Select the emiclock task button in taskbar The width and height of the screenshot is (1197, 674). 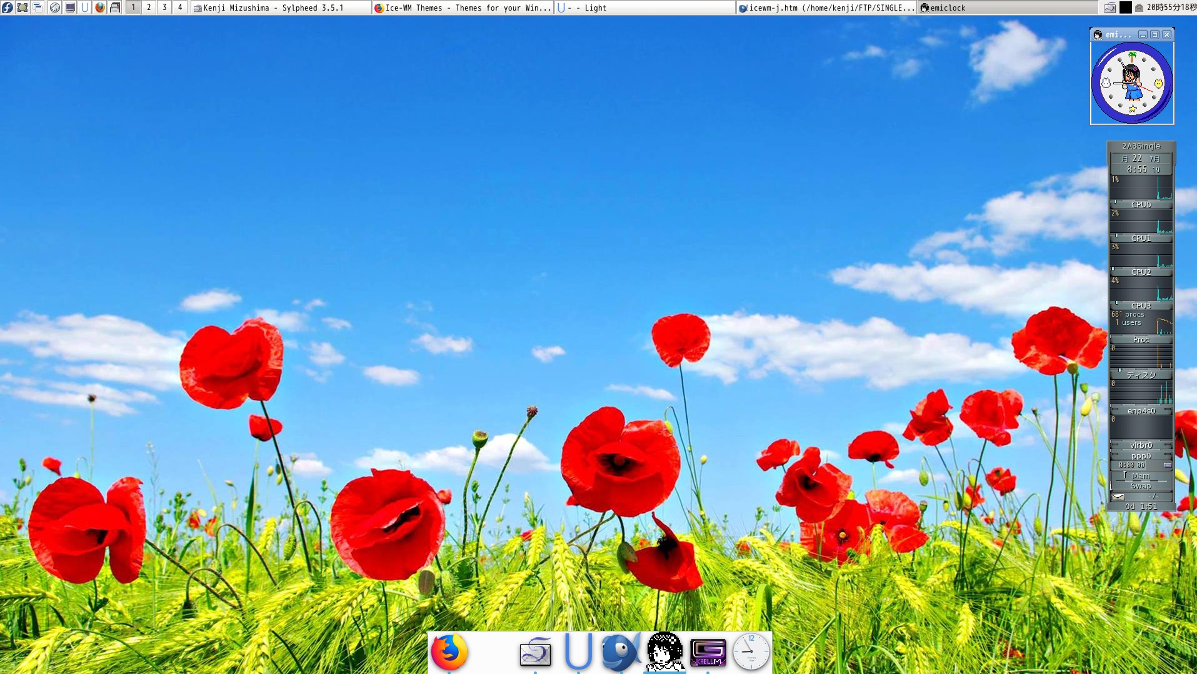click(1006, 7)
